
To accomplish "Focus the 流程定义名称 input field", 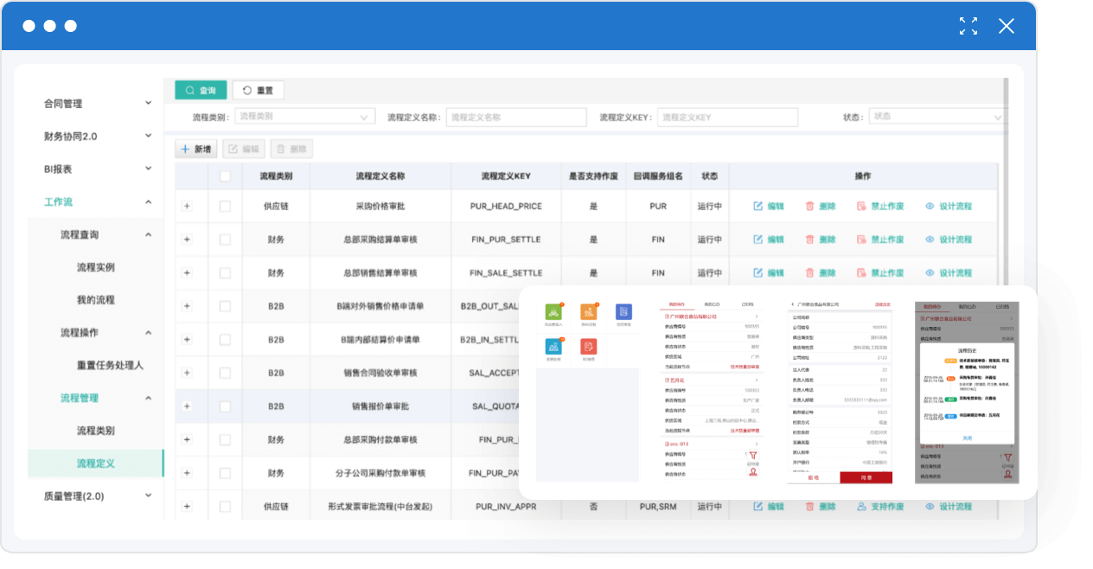I will point(516,117).
